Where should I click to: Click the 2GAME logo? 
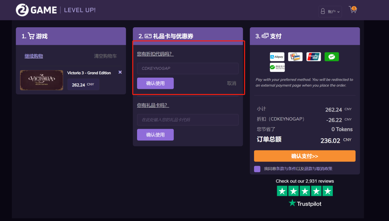pyautogui.click(x=36, y=10)
